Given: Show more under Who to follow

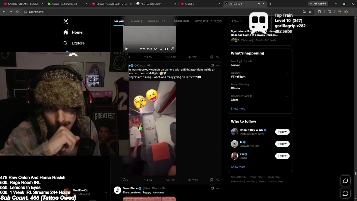Looking at the screenshot, I should 238,167.
